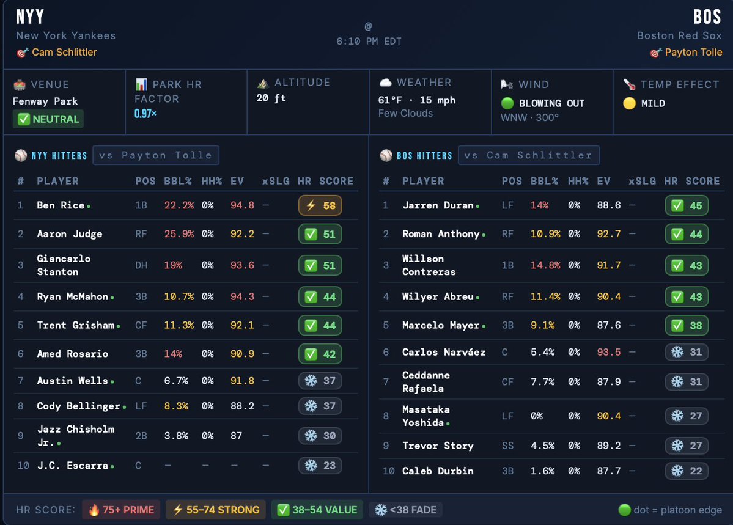The width and height of the screenshot is (733, 525).
Task: Click the cloud icon in the WEATHER panel
Action: (x=386, y=82)
